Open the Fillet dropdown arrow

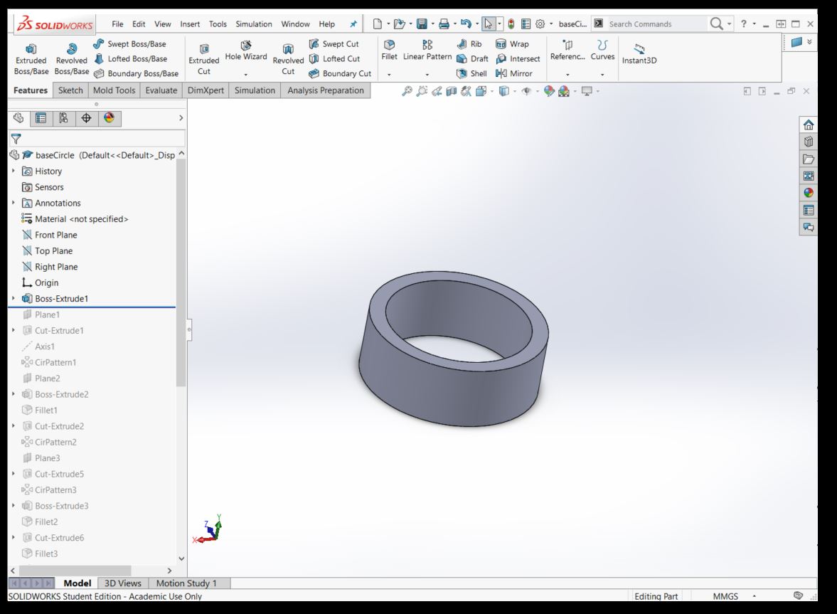(389, 75)
